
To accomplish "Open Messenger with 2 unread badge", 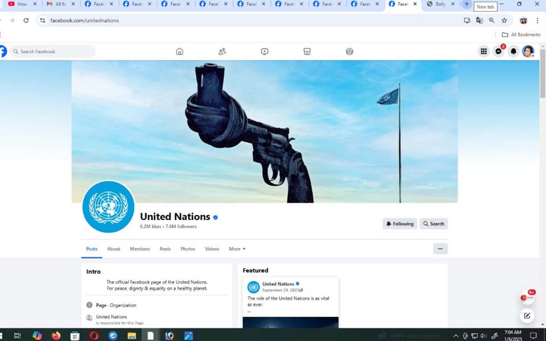I will (499, 51).
